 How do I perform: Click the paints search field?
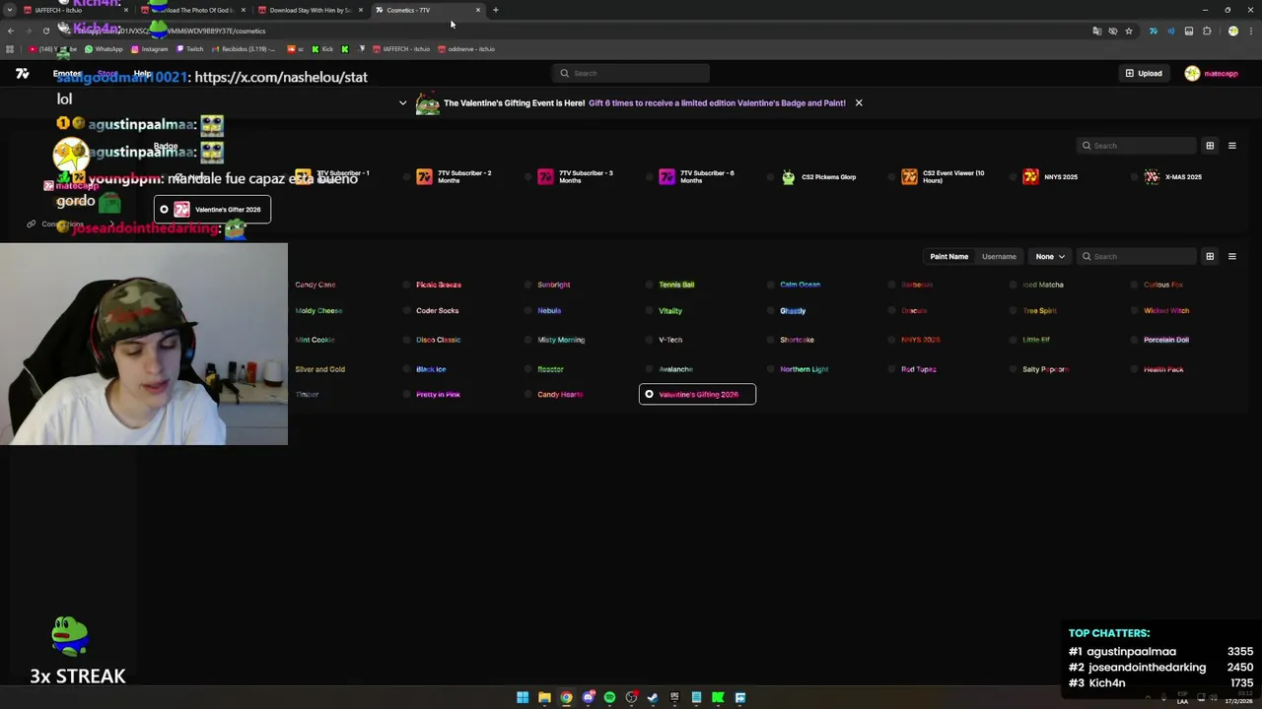tap(1136, 256)
